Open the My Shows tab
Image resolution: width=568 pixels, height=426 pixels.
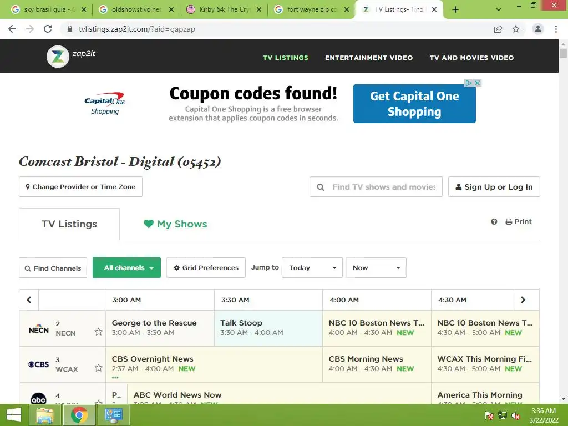coord(175,224)
